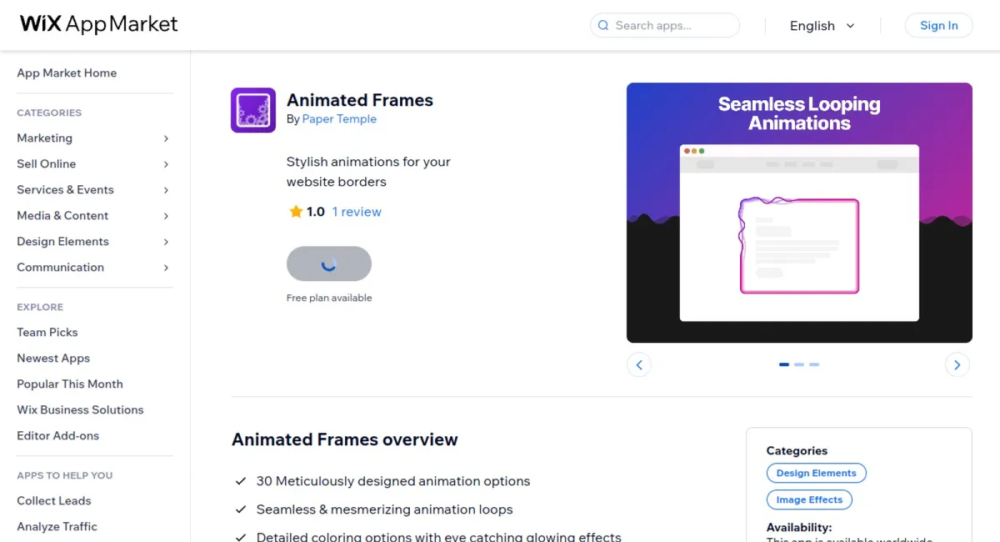Select the second carousel indicator dot

(799, 364)
